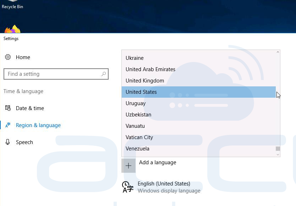Click the English display language icon
The width and height of the screenshot is (296, 206).
point(128,187)
